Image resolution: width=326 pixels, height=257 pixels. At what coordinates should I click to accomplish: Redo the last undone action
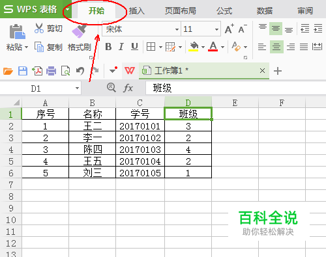[x=95, y=70]
